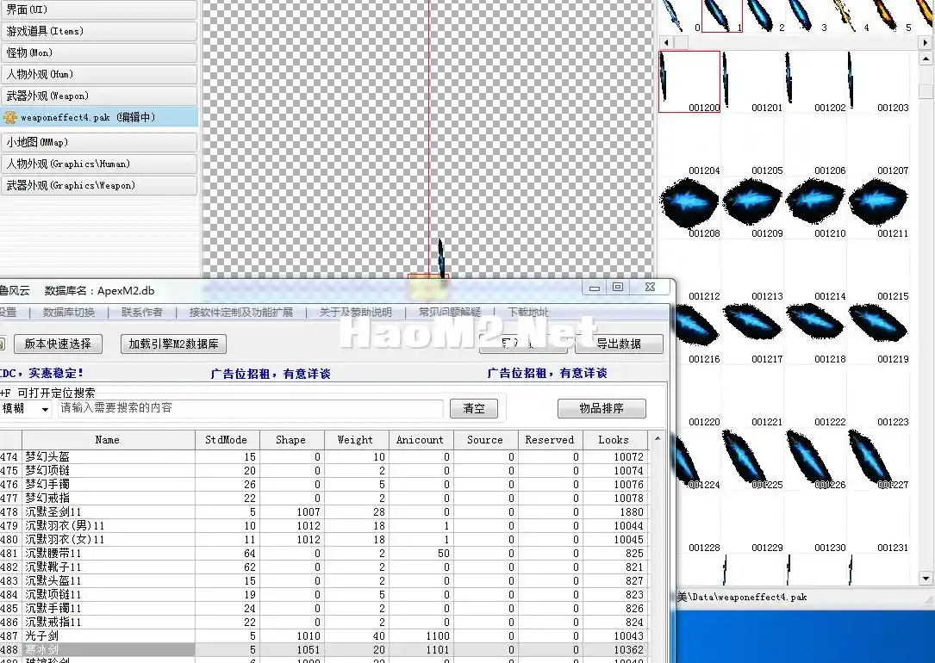Click first 广告位招租 ad link
This screenshot has width=935, height=663.
[271, 374]
